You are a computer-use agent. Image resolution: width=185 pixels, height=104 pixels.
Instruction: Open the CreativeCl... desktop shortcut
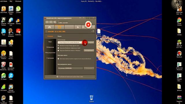tap(18, 32)
